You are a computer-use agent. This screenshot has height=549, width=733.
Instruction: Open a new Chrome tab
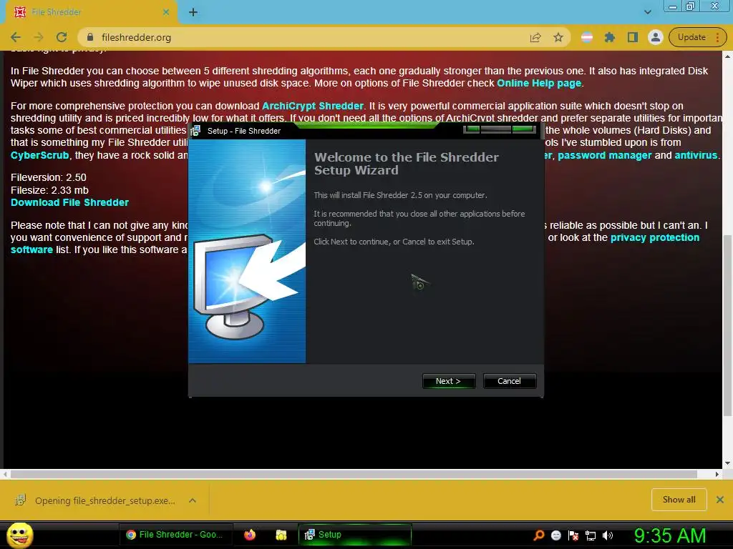pyautogui.click(x=193, y=12)
